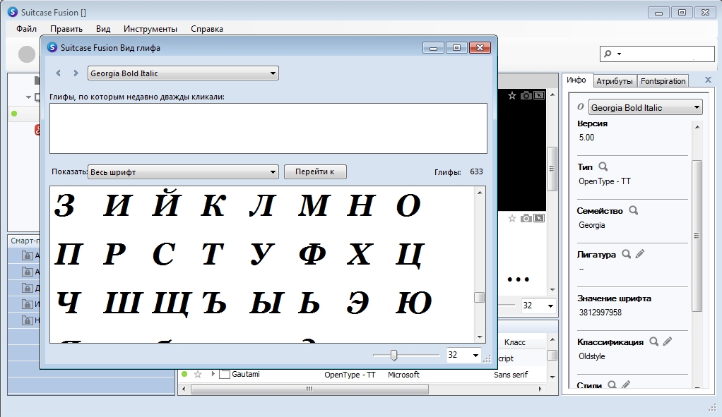Click the magnifier icon next to Стили

coord(612,385)
